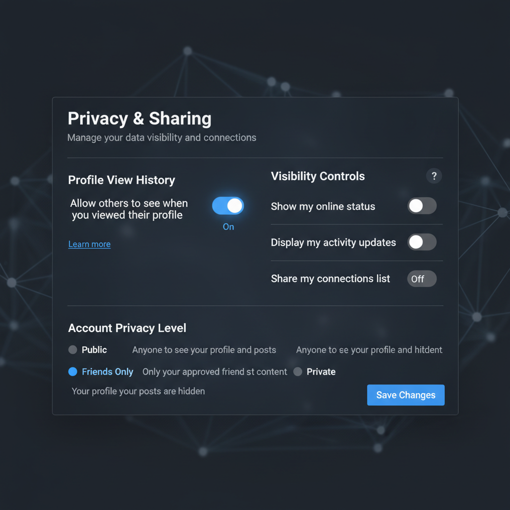
Task: Select the Public radio button
Action: click(73, 350)
